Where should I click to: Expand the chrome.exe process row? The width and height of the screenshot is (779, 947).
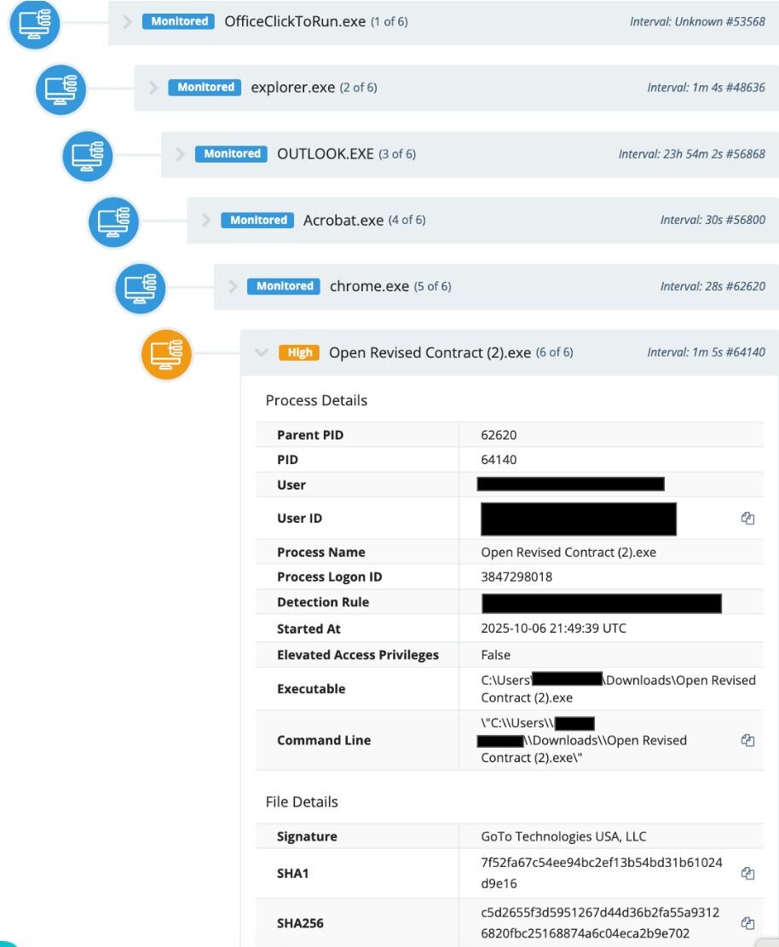[x=234, y=287]
